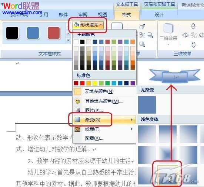This screenshot has height=187, width=204.
Task: Select the black rounded text box style
Action: 12,33
